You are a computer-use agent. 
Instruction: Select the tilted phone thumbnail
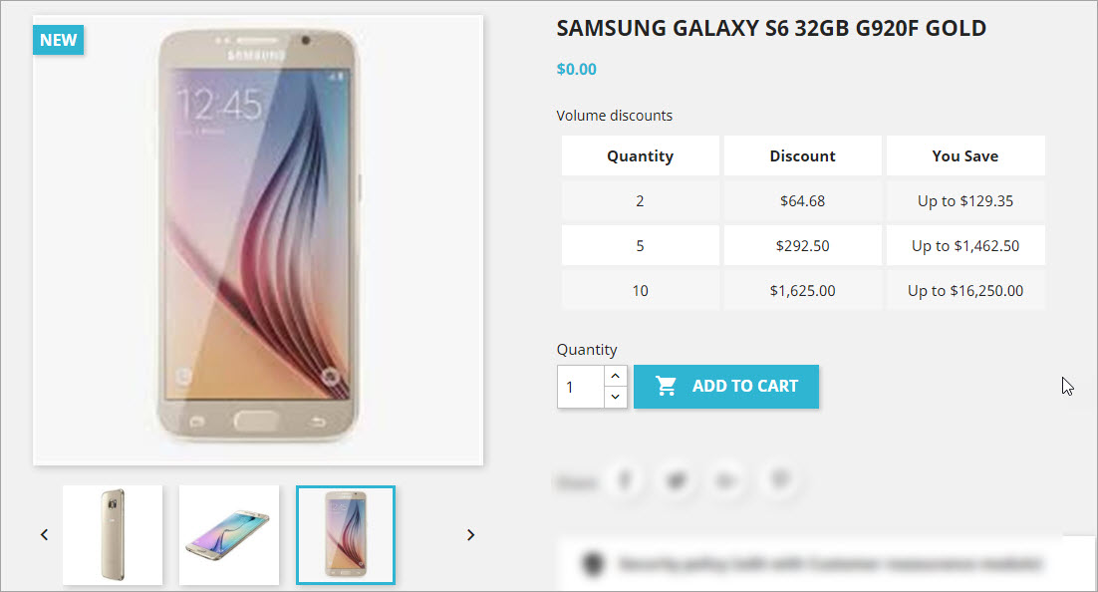coord(229,535)
